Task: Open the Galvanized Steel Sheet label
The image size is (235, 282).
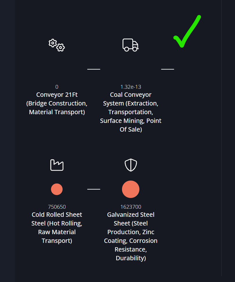Action: coord(131,236)
